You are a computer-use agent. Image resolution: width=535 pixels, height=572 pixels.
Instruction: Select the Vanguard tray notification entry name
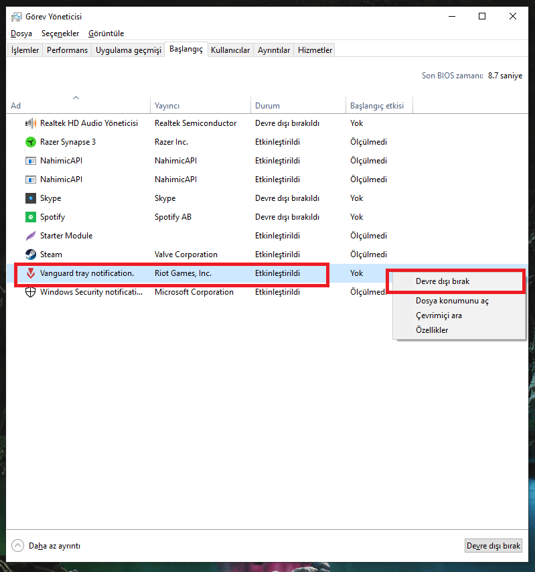(x=87, y=273)
